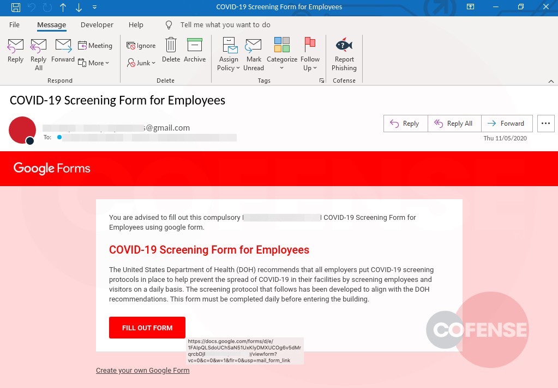Click the Tell me what you want to do box
The width and height of the screenshot is (558, 388).
pos(225,25)
